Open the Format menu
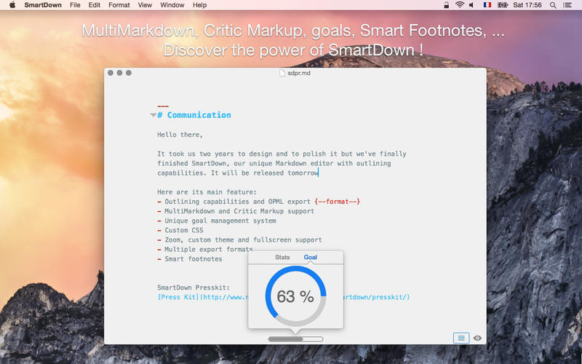 click(119, 5)
